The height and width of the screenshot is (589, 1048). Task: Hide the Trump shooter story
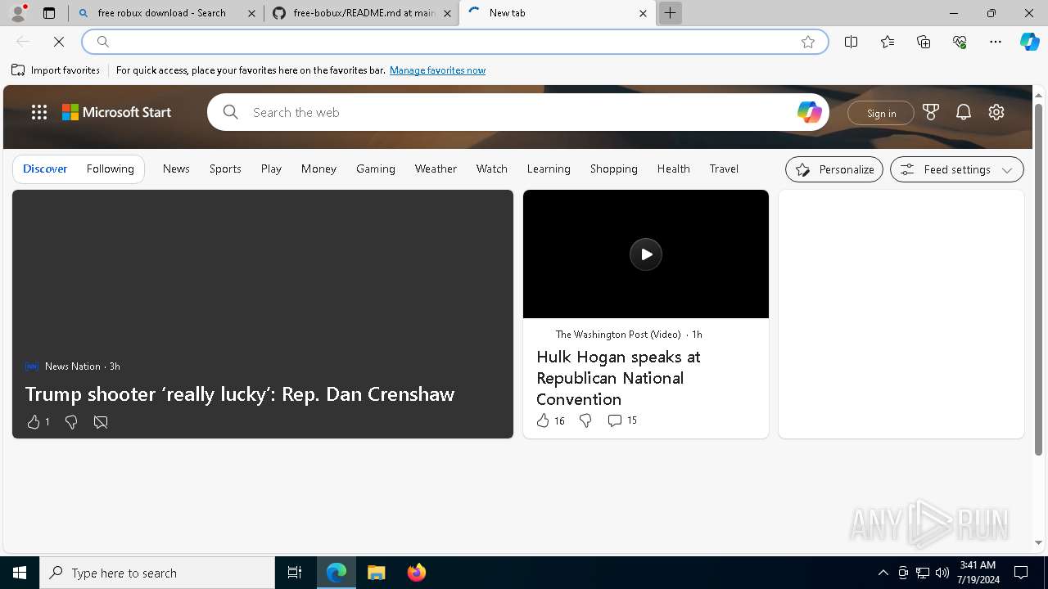coord(101,422)
